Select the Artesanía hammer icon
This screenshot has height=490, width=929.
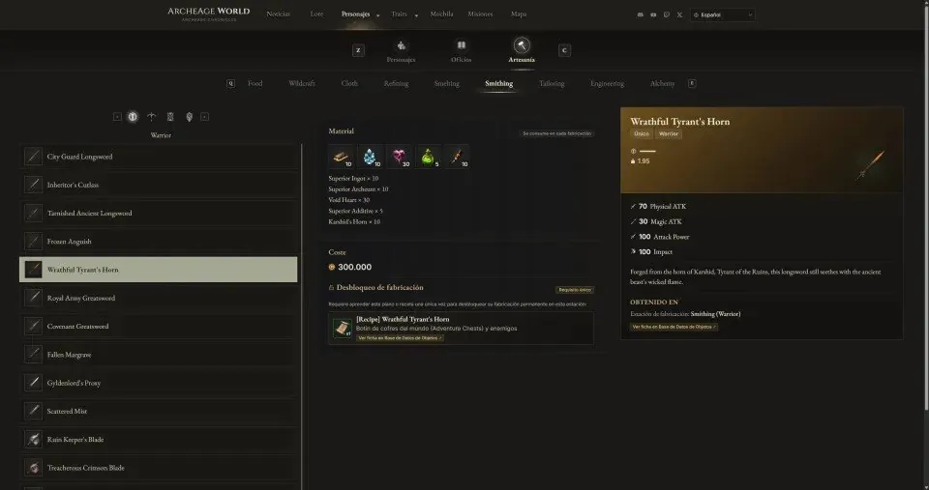pos(522,45)
